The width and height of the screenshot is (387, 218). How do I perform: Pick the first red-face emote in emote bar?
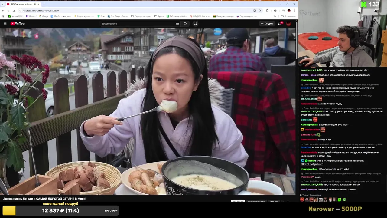[302, 200]
